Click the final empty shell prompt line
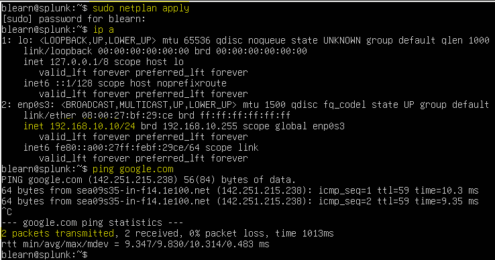 (44, 255)
